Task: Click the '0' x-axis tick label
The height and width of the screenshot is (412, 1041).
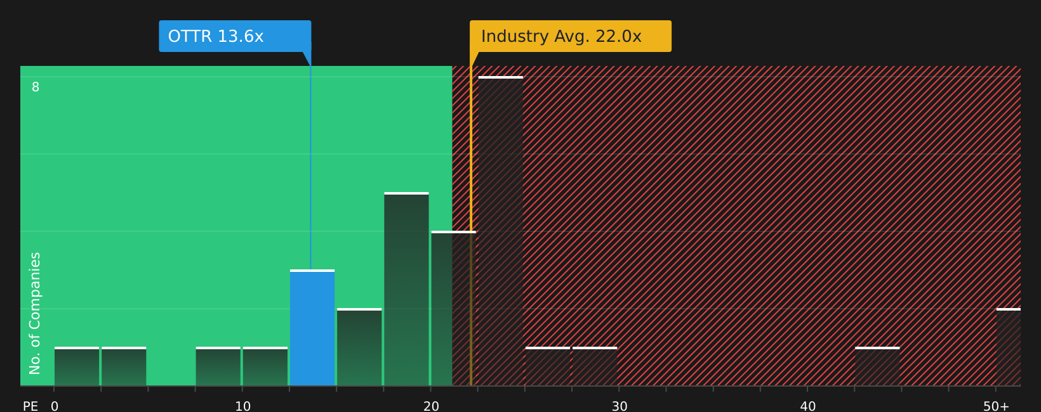Action: (55, 406)
